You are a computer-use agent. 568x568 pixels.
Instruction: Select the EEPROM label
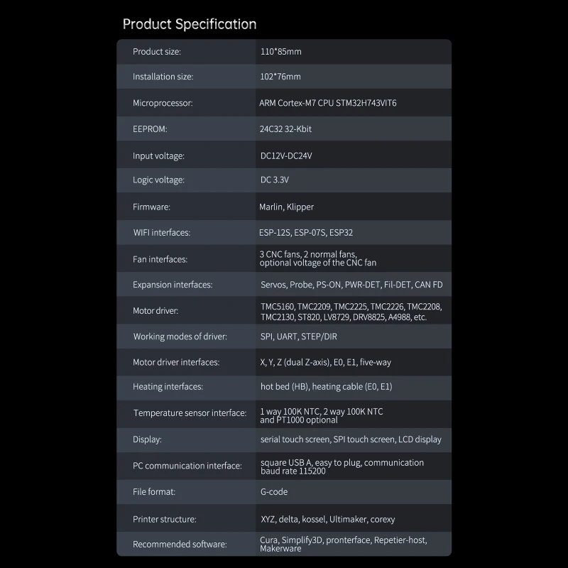tap(150, 129)
